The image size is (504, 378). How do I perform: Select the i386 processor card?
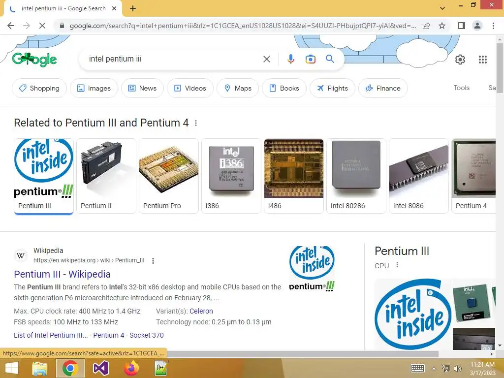[x=231, y=176]
